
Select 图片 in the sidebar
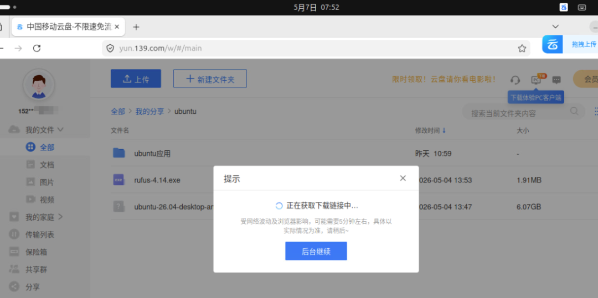(x=47, y=182)
